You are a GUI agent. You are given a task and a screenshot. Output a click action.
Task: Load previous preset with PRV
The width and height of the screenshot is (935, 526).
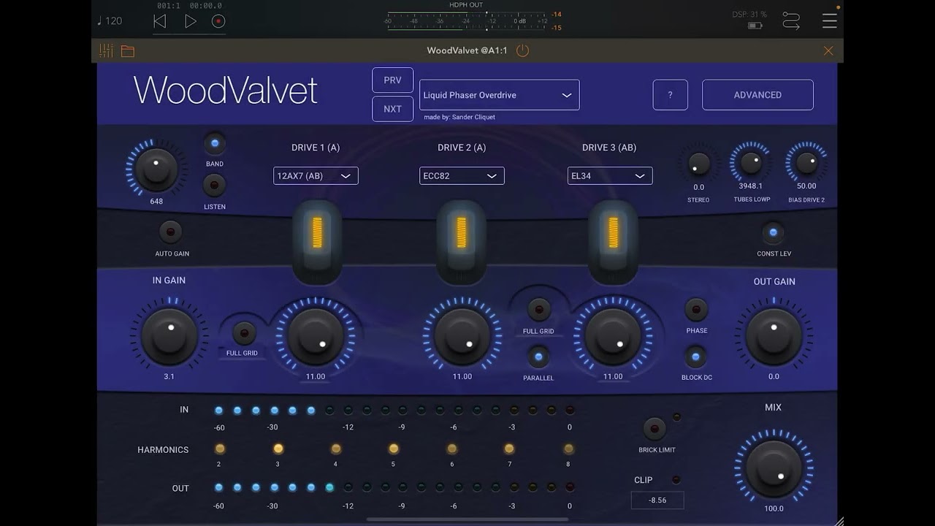(x=393, y=80)
